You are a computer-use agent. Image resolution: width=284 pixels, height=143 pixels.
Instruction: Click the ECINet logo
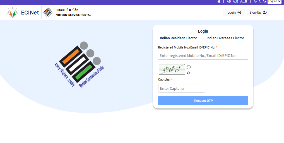pos(23,13)
